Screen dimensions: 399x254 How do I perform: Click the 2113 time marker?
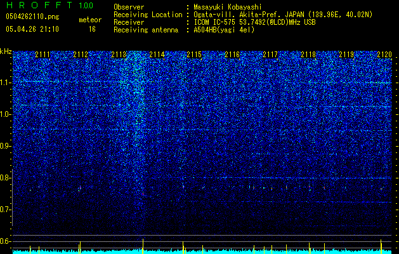coord(119,55)
